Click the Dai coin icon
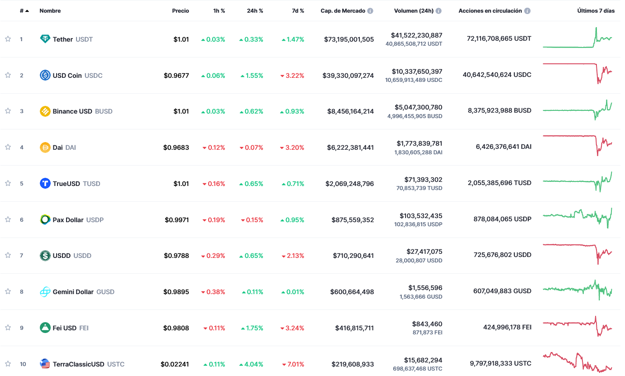Screen dimensions: 625x376 [44, 147]
